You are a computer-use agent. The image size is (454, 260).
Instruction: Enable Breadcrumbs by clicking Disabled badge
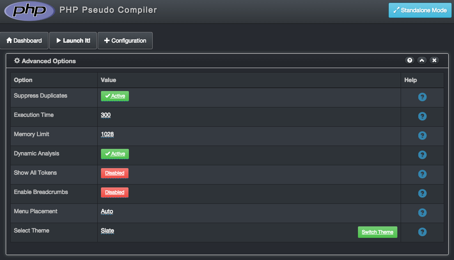115,192
